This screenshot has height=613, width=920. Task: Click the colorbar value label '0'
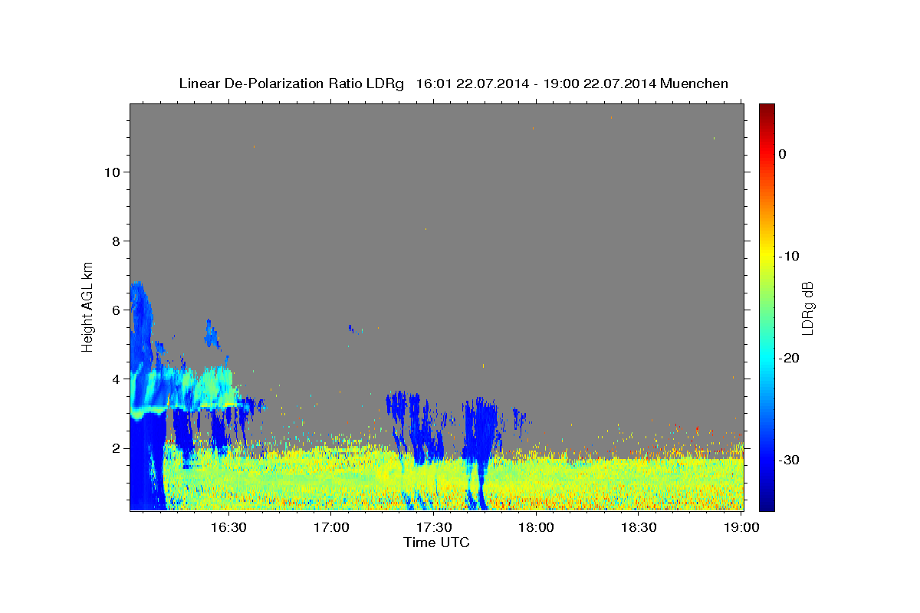(x=783, y=154)
